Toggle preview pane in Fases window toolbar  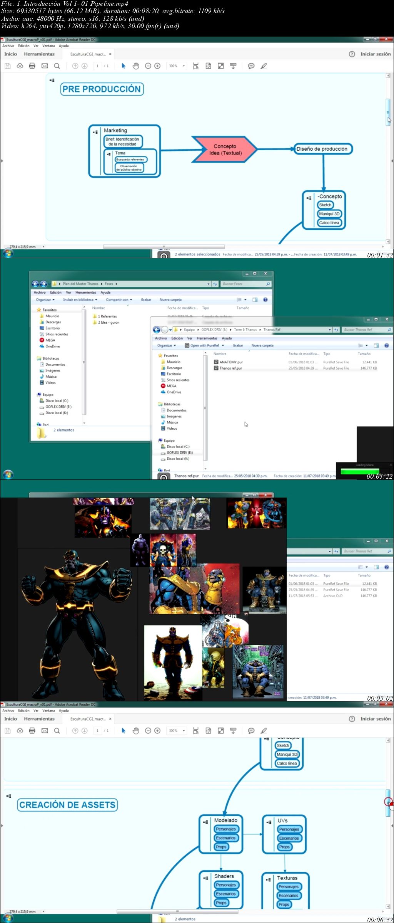click(255, 299)
